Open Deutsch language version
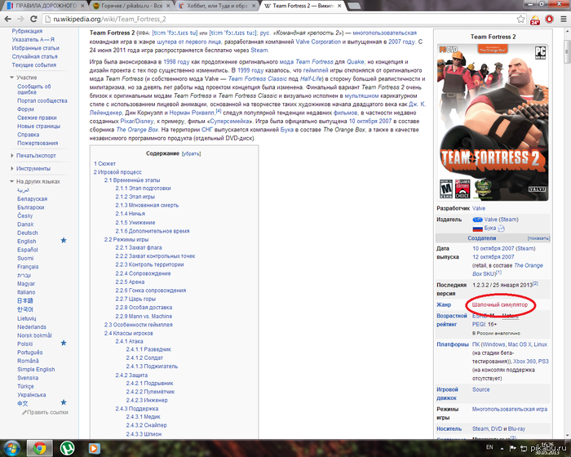The width and height of the screenshot is (571, 457). 27,233
